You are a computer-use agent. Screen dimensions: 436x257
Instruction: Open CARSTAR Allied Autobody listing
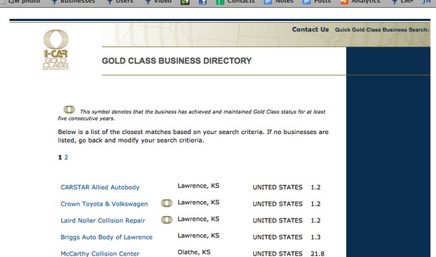tap(100, 187)
